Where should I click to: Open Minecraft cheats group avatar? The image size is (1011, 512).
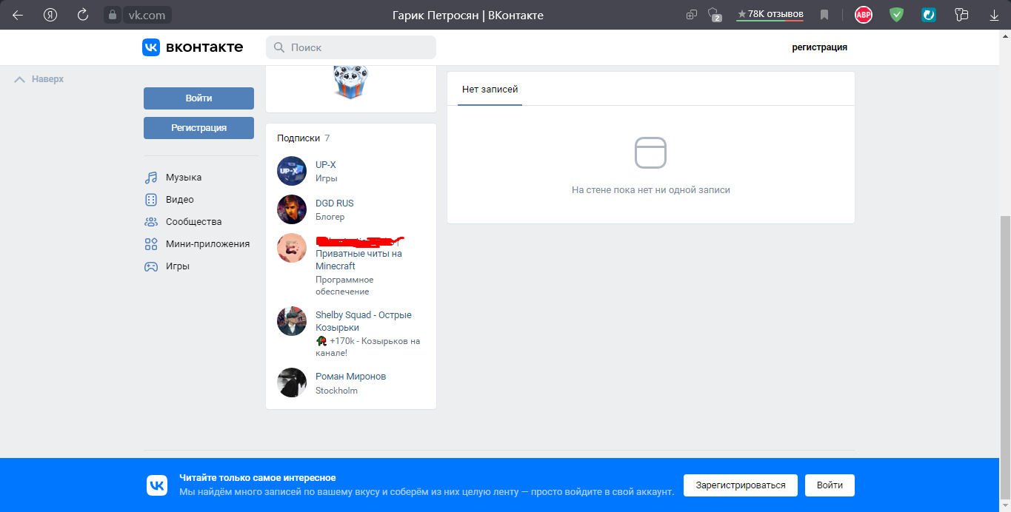292,248
